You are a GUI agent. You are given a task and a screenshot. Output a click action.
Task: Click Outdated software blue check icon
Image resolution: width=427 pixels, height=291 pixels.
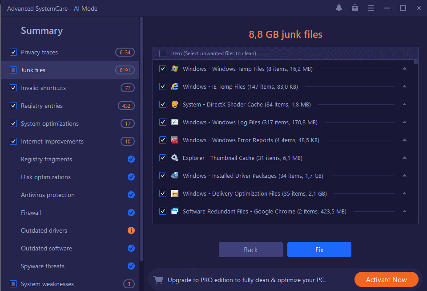pyautogui.click(x=131, y=248)
